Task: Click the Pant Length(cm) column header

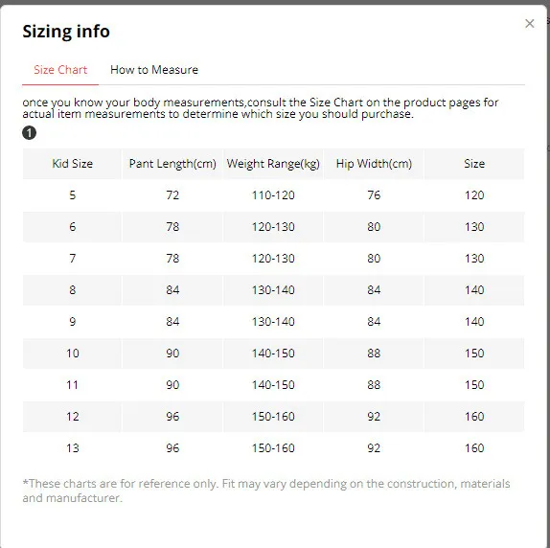Action: (172, 164)
